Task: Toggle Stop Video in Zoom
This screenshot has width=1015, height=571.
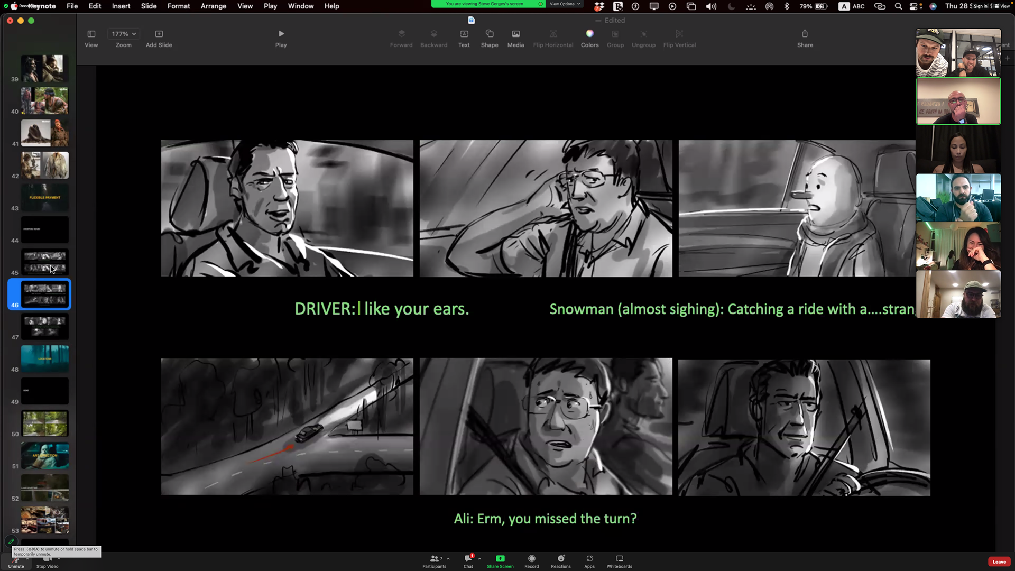Action: [47, 561]
